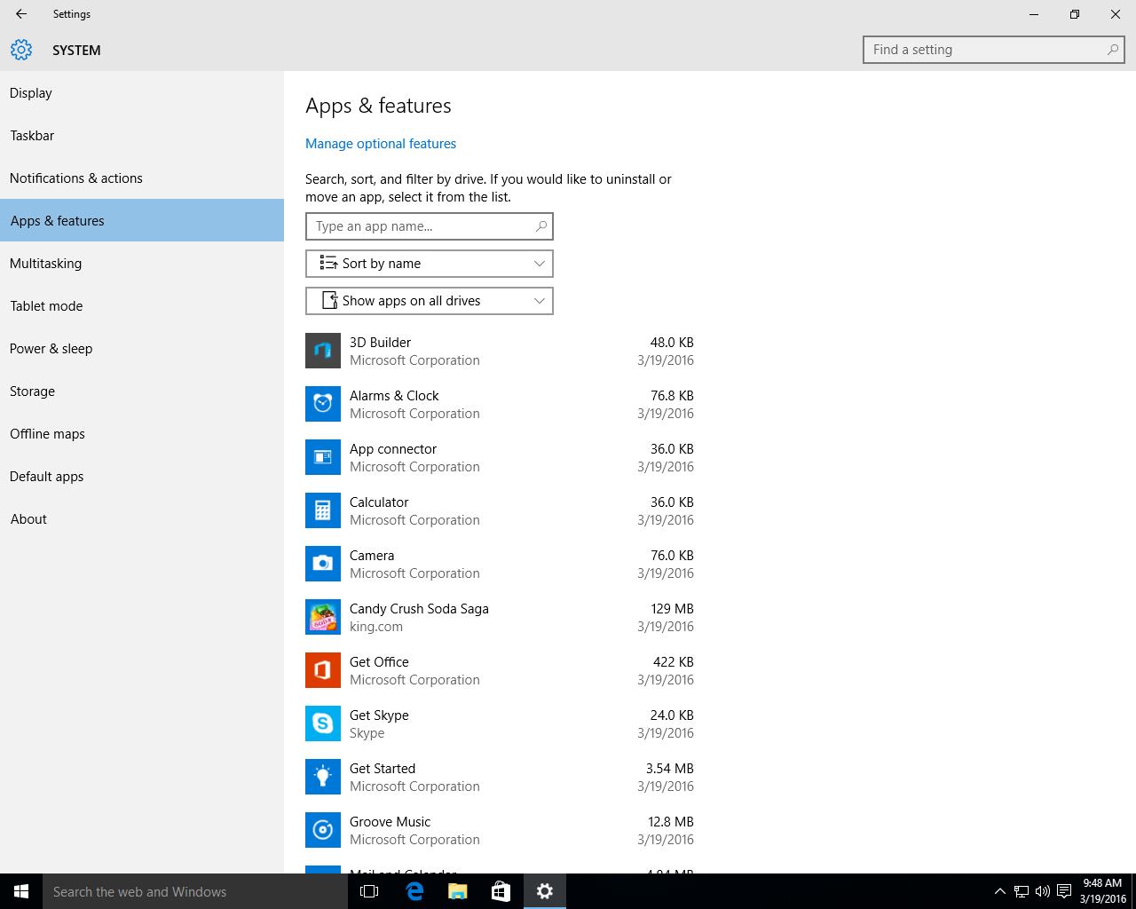Focus the Find a setting search box
1136x909 pixels.
tap(994, 50)
